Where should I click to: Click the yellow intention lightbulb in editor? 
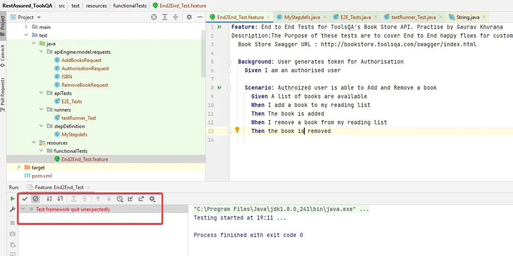(237, 130)
